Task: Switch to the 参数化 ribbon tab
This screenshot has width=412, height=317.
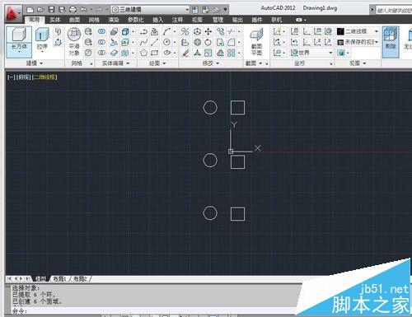Action: (136, 20)
